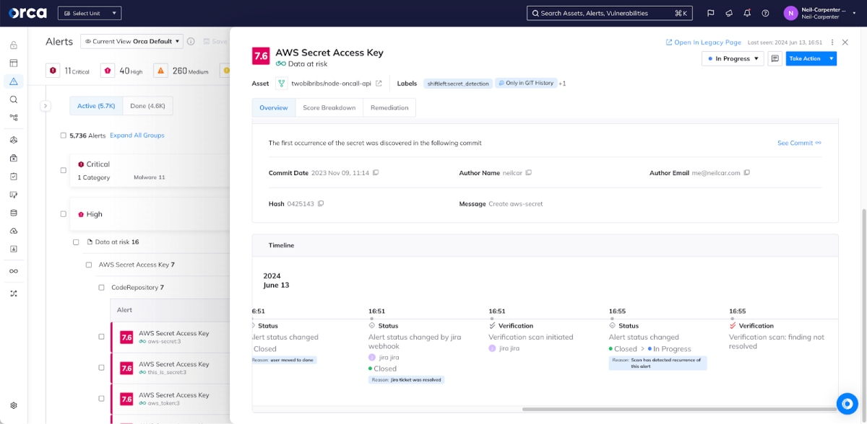Open the shuffle integrations icon in sidebar

(14, 293)
